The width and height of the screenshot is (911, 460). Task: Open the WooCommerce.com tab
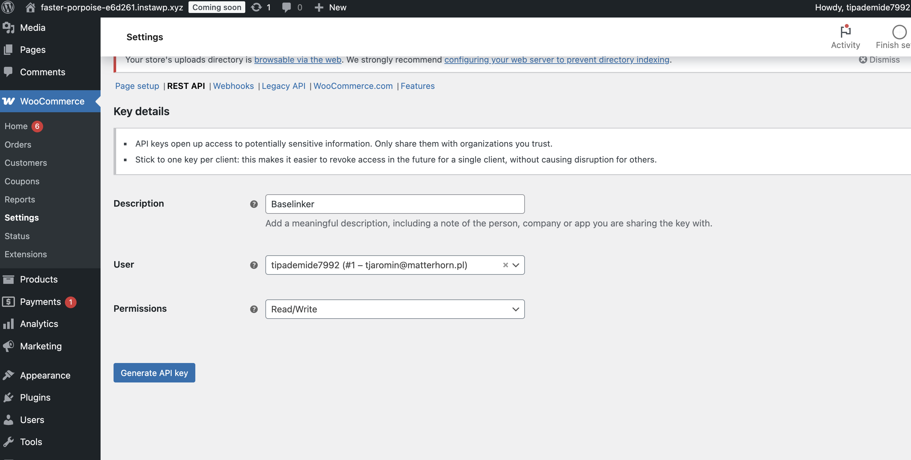coord(353,86)
